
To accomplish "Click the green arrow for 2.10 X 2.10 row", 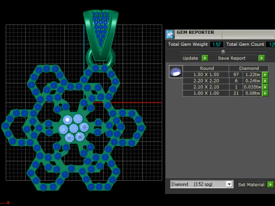I will pyautogui.click(x=265, y=87).
